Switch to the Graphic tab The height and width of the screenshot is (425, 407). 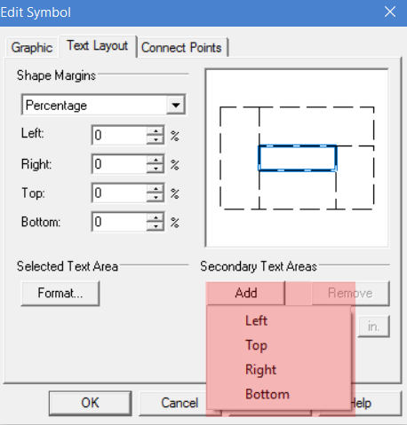[x=32, y=48]
